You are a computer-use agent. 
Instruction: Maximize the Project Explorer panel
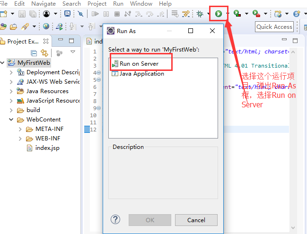pyautogui.click(x=71, y=41)
